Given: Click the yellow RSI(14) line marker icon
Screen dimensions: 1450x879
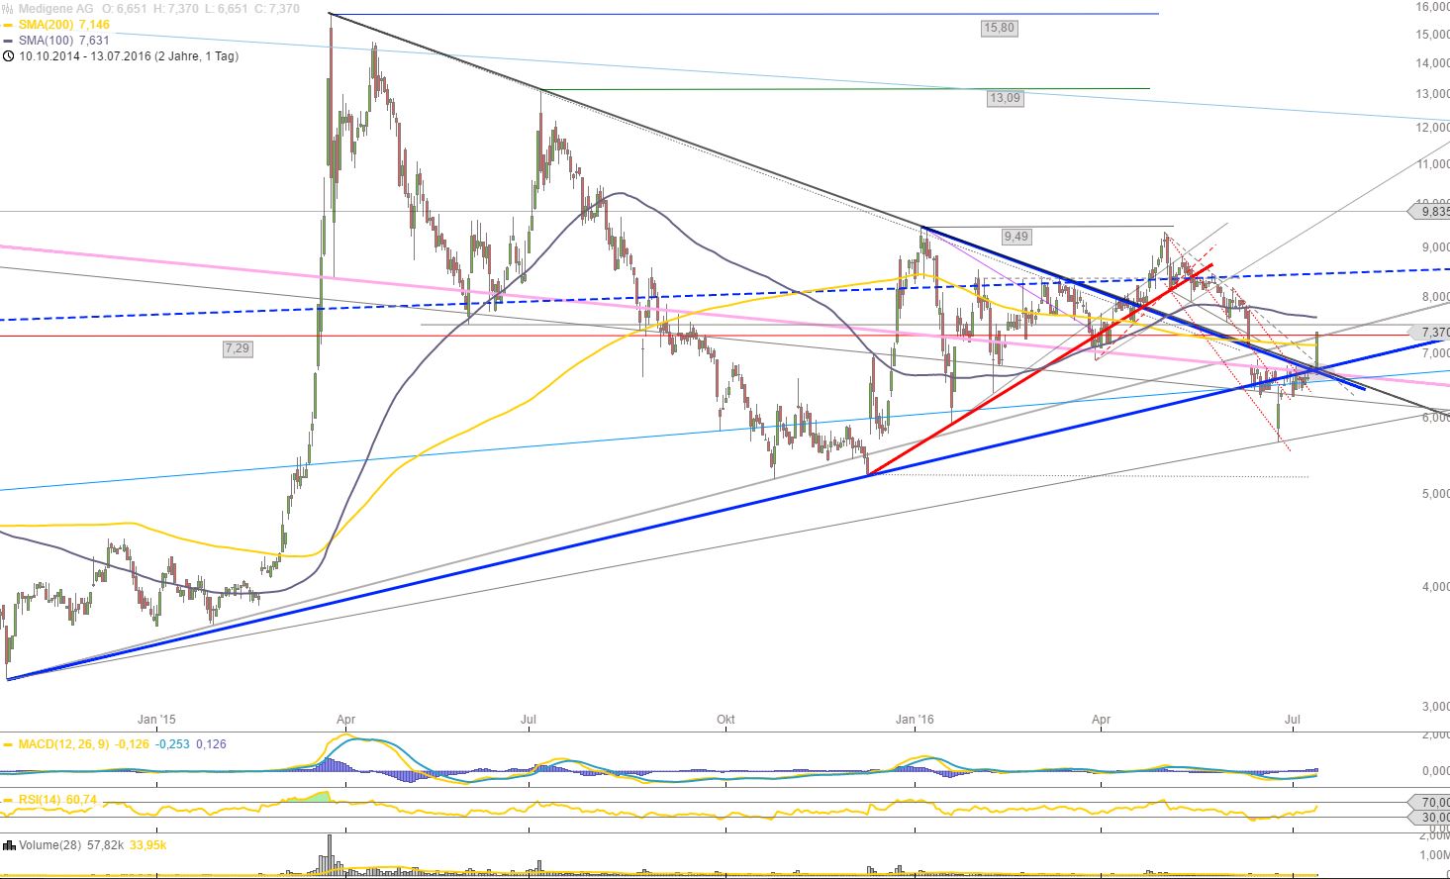Looking at the screenshot, I should pyautogui.click(x=8, y=800).
